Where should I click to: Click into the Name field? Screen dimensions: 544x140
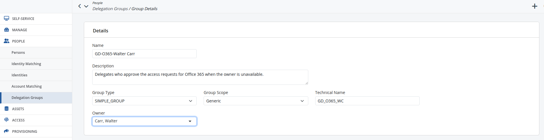(144, 54)
